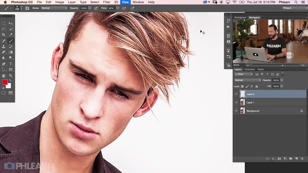
Task: Open brush Mode dropdown in options bar
Action: (x=54, y=8)
